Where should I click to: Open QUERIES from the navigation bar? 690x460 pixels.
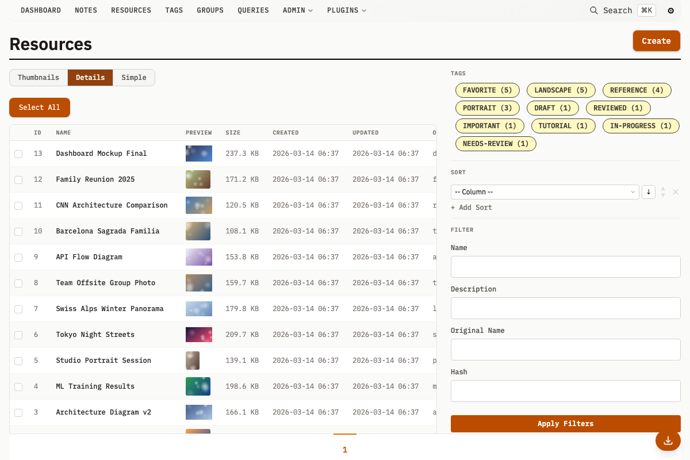tap(253, 10)
